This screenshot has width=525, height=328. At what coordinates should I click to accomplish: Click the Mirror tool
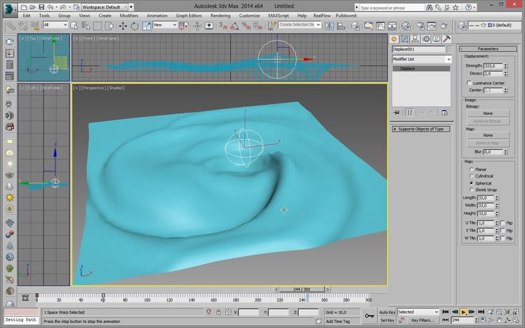[330, 26]
